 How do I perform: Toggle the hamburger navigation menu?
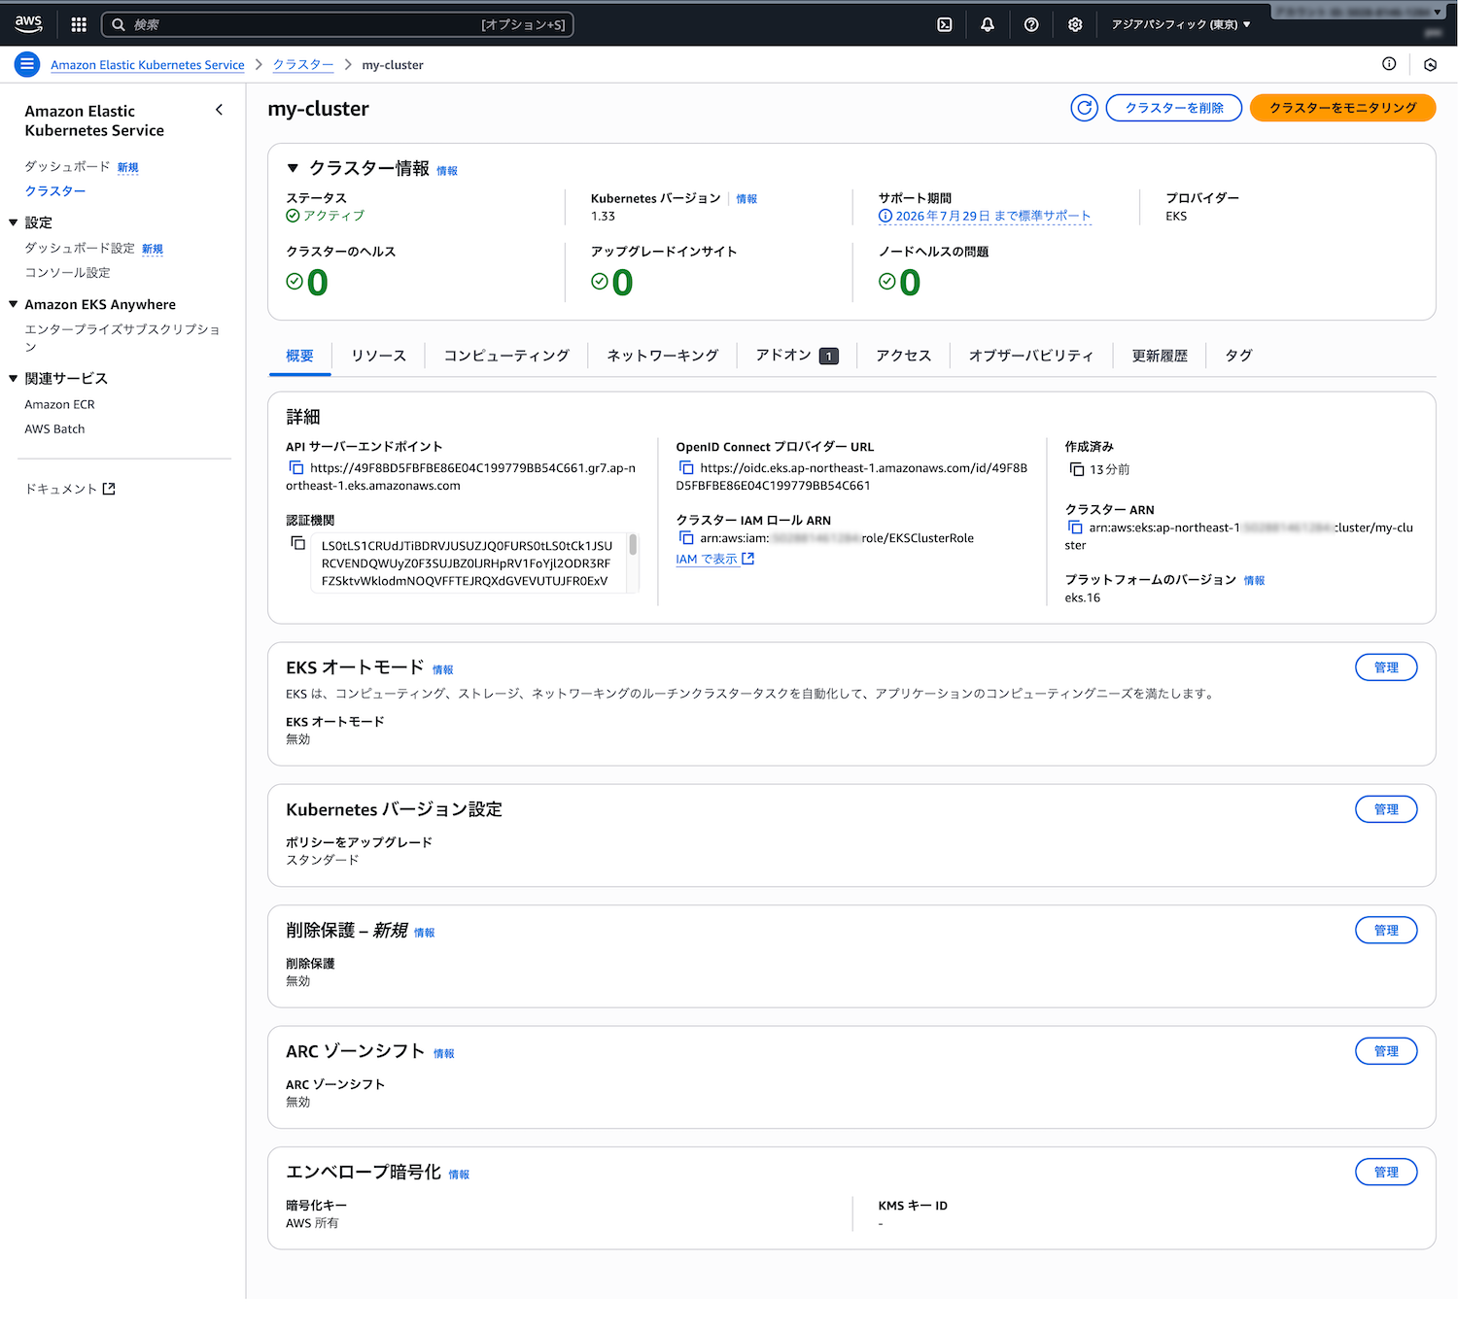[27, 64]
